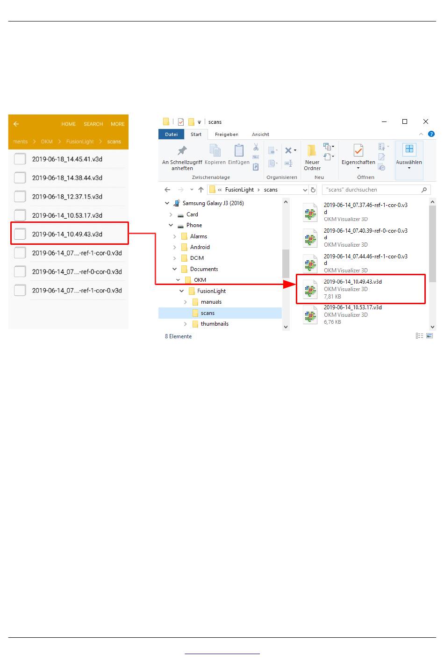Collapse the Phone tree node

[171, 225]
